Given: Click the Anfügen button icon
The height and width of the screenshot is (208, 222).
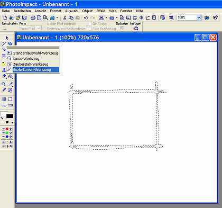Looking at the screenshot, I should click(136, 28).
